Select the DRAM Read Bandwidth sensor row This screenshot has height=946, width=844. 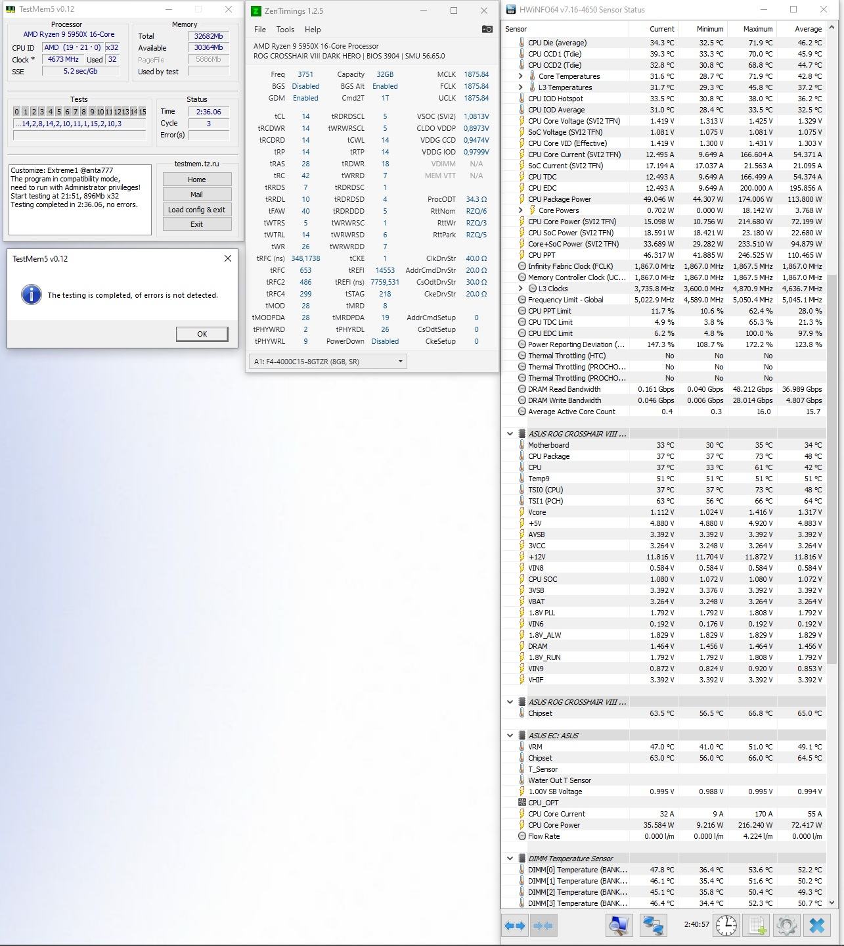click(x=663, y=389)
